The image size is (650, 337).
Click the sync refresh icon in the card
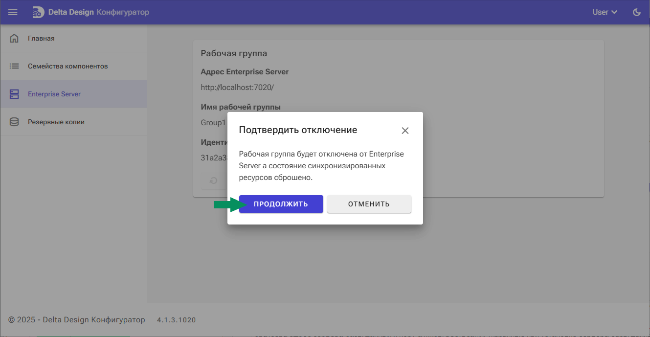pos(213,180)
